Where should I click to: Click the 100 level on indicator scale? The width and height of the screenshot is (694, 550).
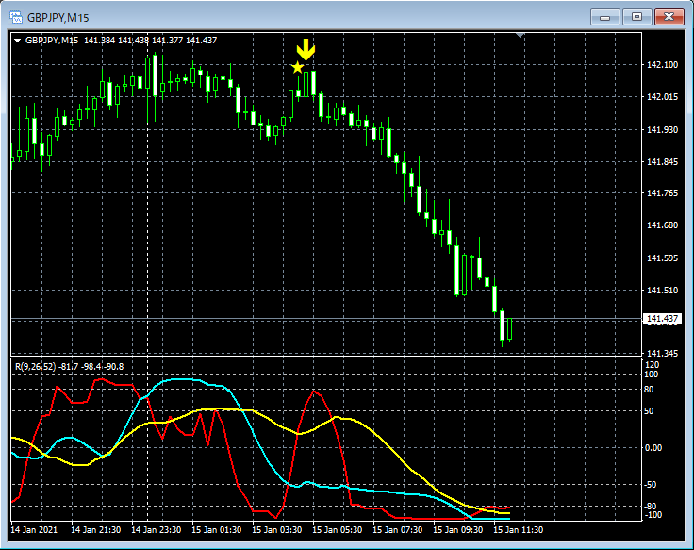point(652,375)
